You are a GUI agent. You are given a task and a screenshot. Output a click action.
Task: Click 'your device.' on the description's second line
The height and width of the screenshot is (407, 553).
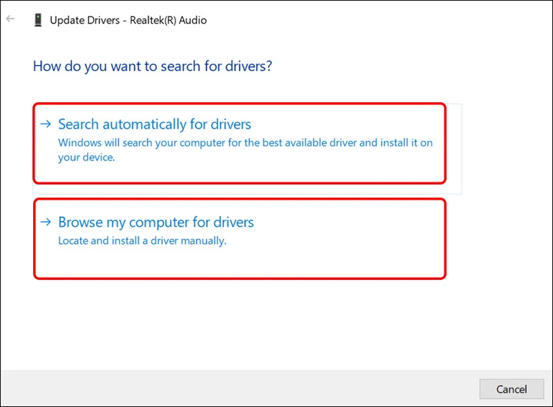click(x=86, y=157)
